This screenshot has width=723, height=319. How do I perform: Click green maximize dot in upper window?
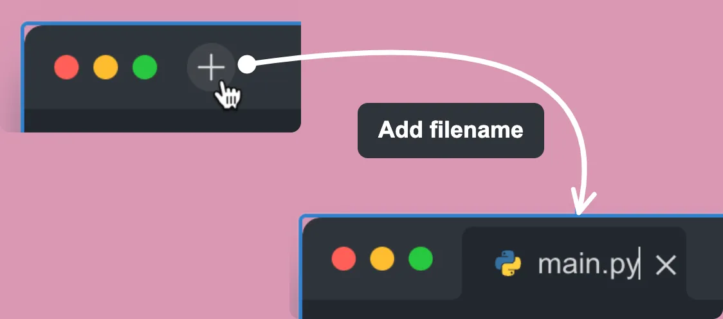(145, 68)
